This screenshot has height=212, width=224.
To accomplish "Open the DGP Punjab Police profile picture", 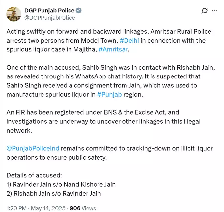I will pos(13,14).
